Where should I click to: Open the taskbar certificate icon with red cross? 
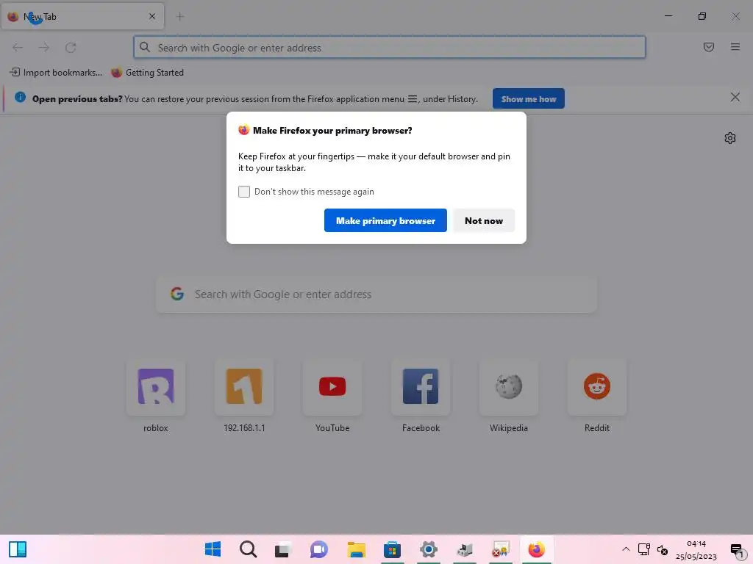tap(500, 549)
